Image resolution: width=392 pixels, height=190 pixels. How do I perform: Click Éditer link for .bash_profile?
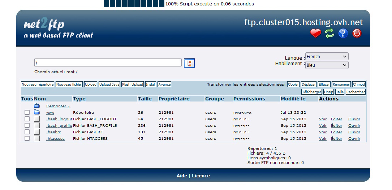tap(336, 126)
